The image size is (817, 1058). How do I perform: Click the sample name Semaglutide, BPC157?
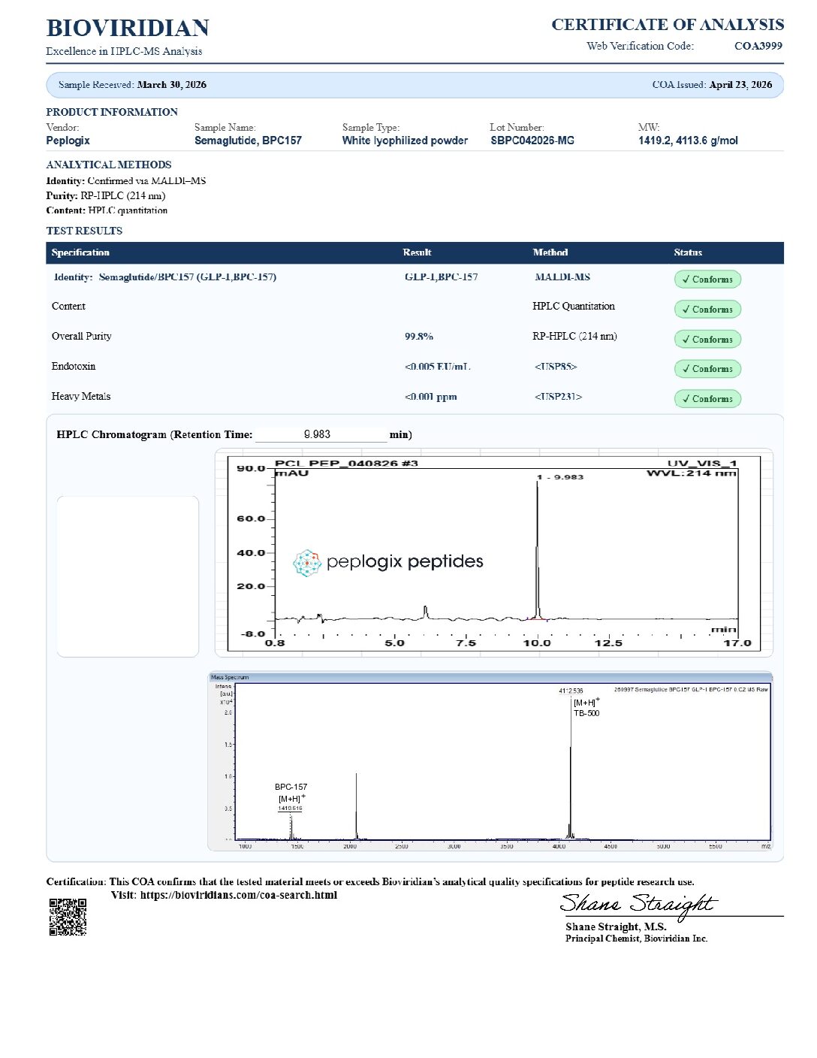(x=248, y=141)
